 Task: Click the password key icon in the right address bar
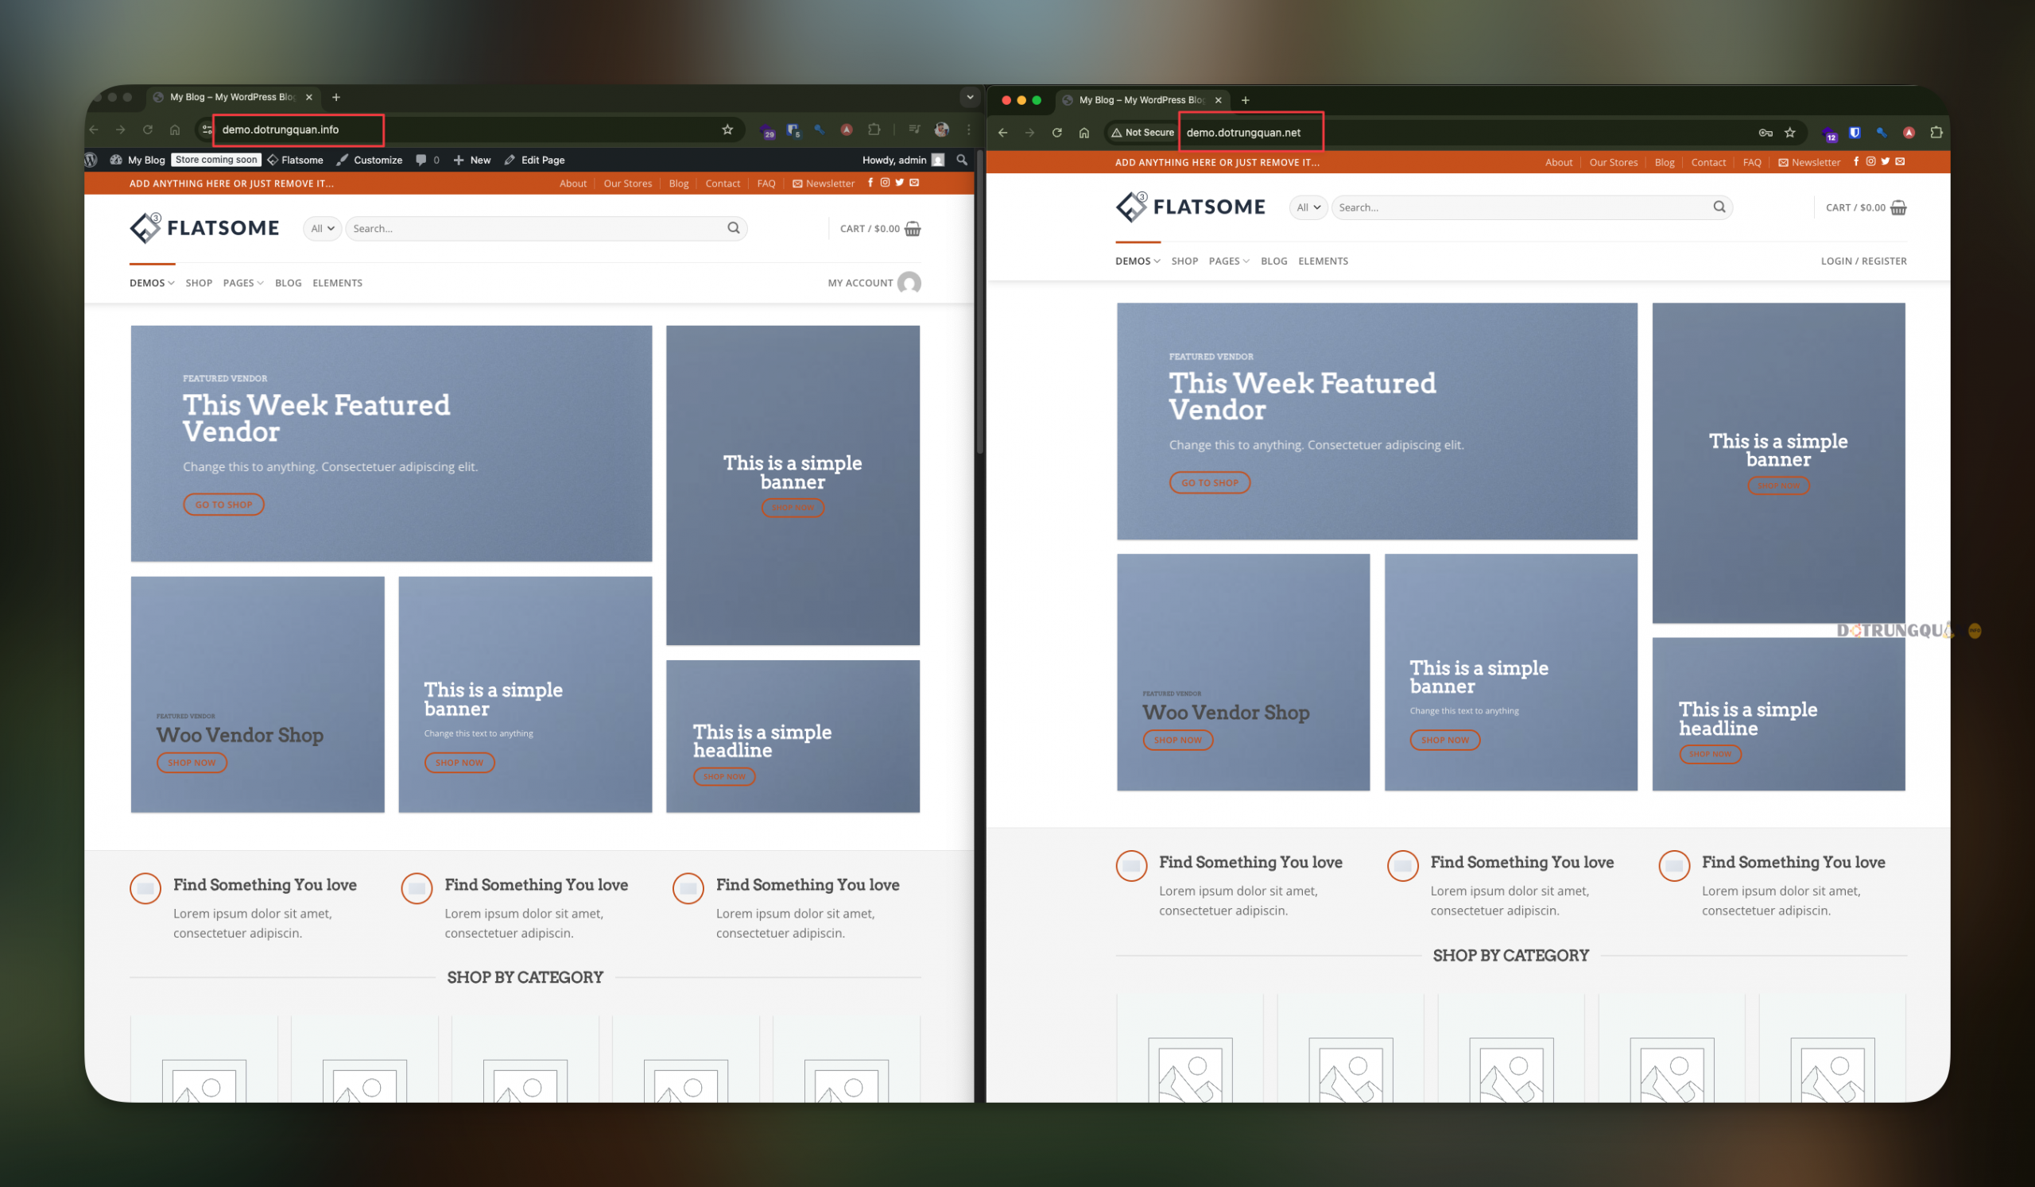coord(1766,133)
